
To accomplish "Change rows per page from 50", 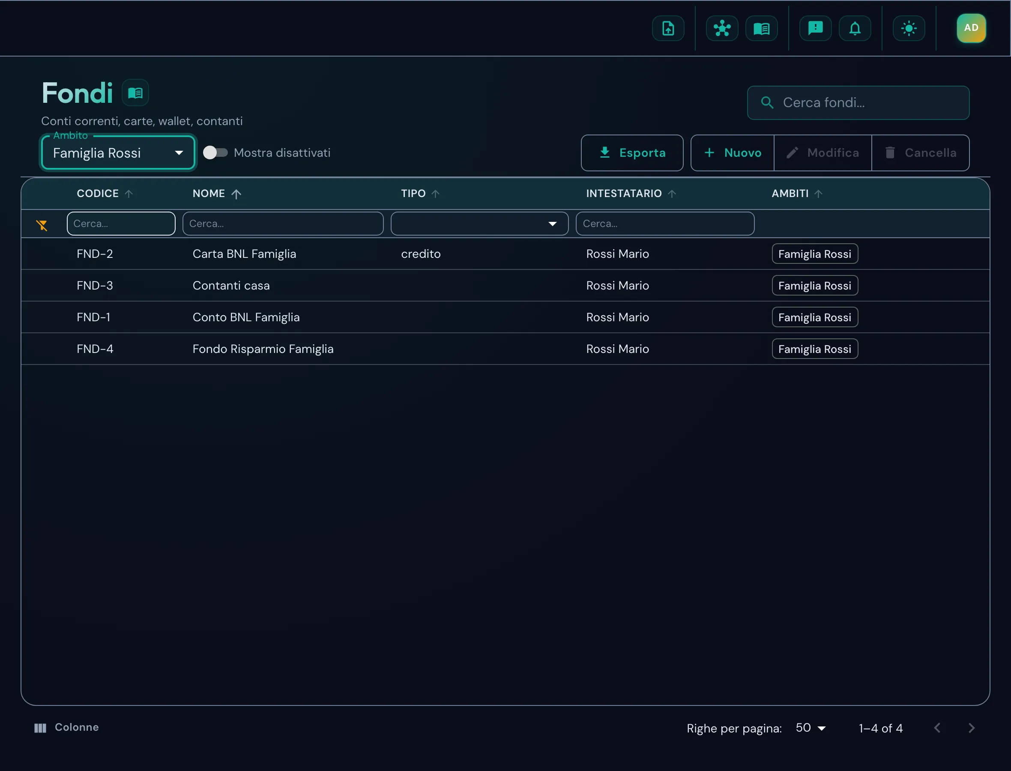I will pos(811,728).
